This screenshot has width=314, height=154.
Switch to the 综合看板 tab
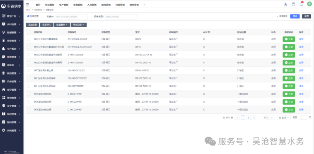[x=50, y=5]
